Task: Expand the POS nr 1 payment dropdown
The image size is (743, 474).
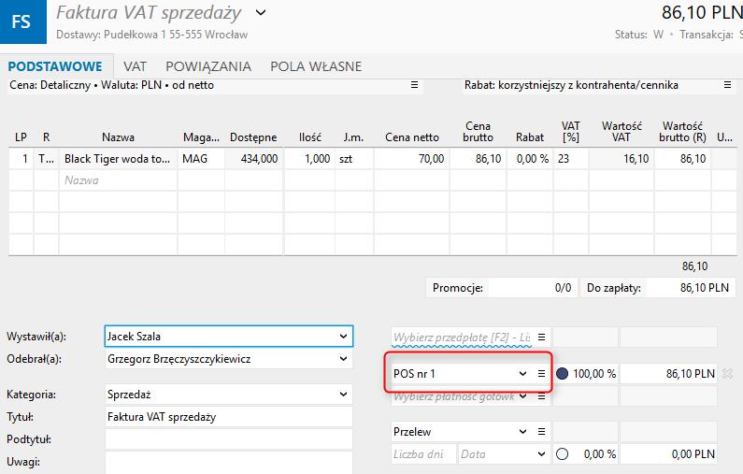Action: pos(522,374)
